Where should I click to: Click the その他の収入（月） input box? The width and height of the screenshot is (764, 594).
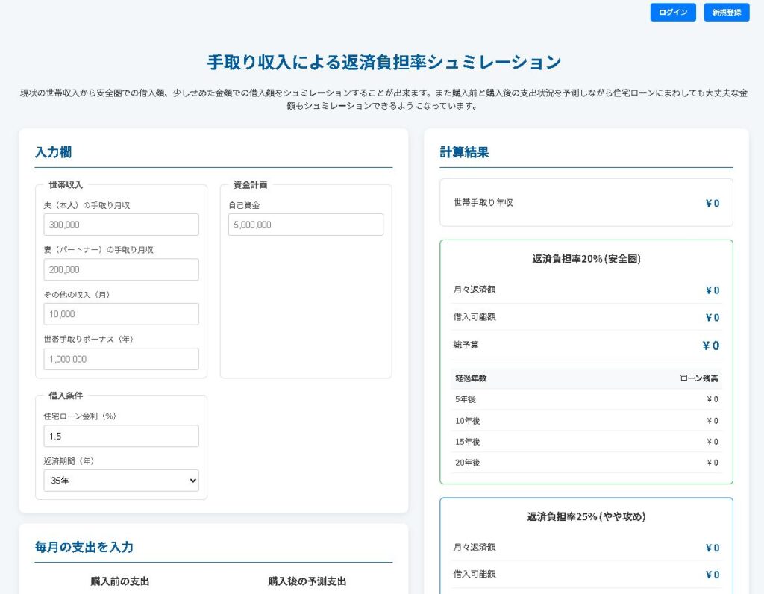121,314
